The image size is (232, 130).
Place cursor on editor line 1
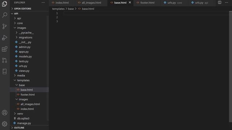coord(146,13)
